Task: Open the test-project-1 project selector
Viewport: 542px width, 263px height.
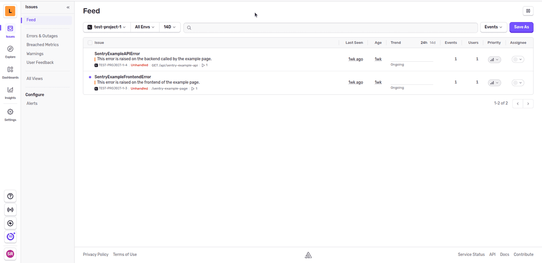Action: tap(107, 27)
